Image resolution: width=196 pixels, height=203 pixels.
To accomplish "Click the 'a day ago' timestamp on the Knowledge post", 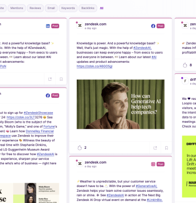I will (x=91, y=28).
